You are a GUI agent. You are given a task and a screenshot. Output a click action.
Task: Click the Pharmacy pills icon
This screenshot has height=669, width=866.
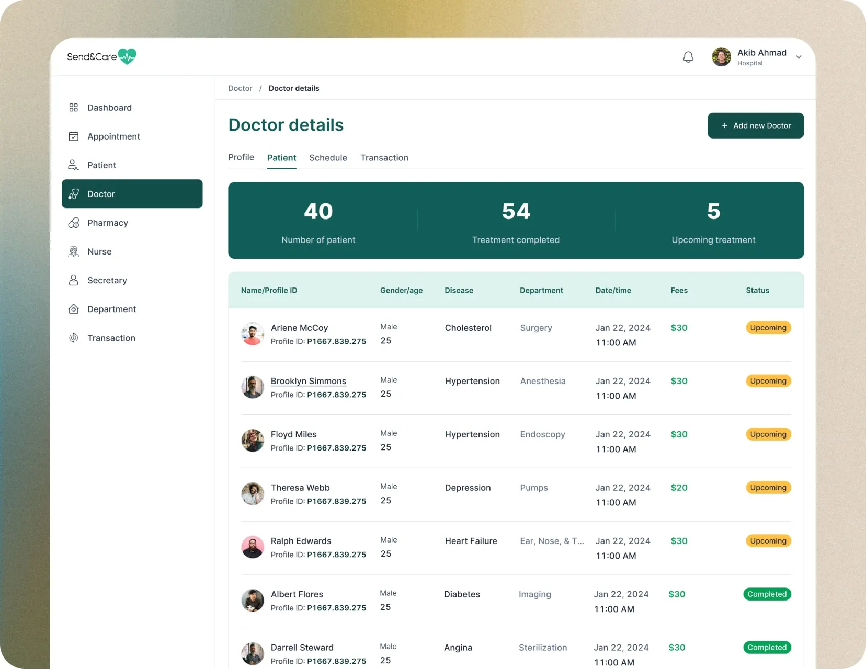point(74,223)
